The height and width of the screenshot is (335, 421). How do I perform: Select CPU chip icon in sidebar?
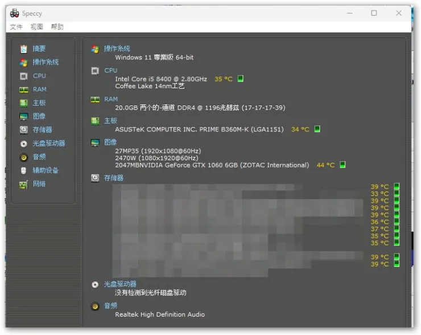pos(24,76)
